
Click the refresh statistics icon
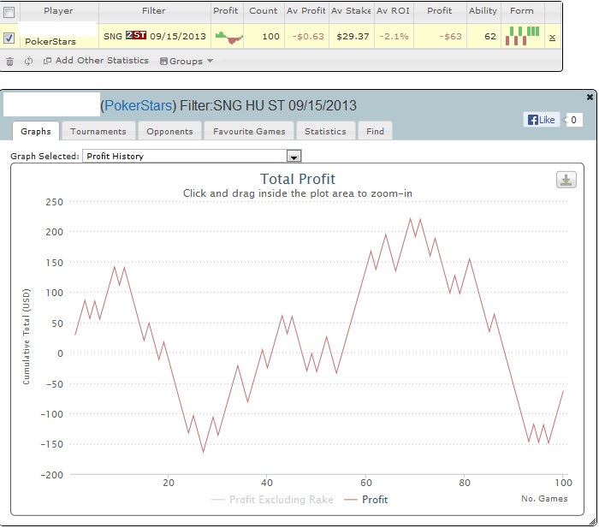click(x=28, y=61)
